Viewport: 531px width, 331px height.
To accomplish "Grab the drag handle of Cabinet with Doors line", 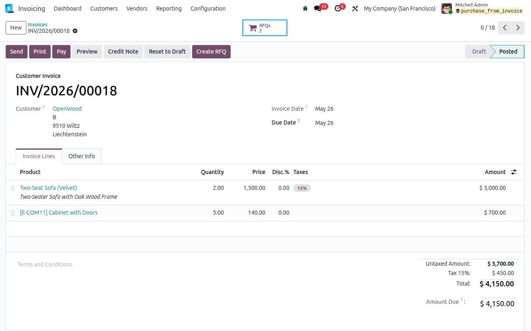I will (x=13, y=213).
